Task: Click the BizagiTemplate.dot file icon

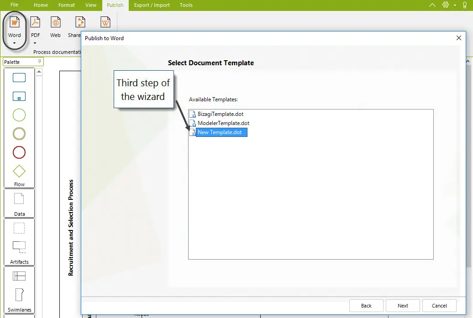Action: [x=193, y=114]
